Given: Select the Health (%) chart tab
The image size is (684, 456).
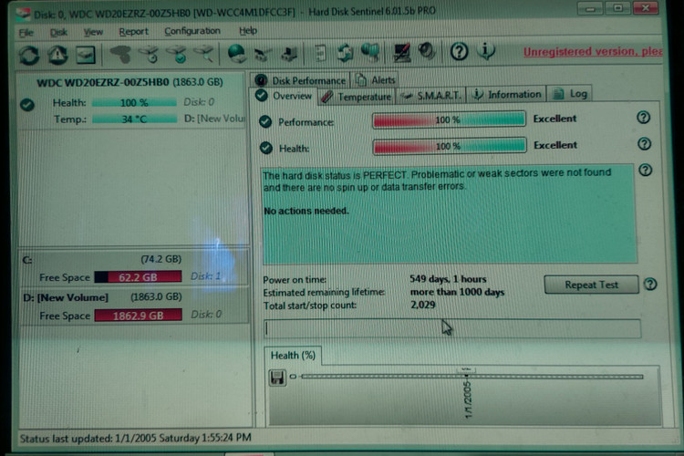Looking at the screenshot, I should point(293,355).
